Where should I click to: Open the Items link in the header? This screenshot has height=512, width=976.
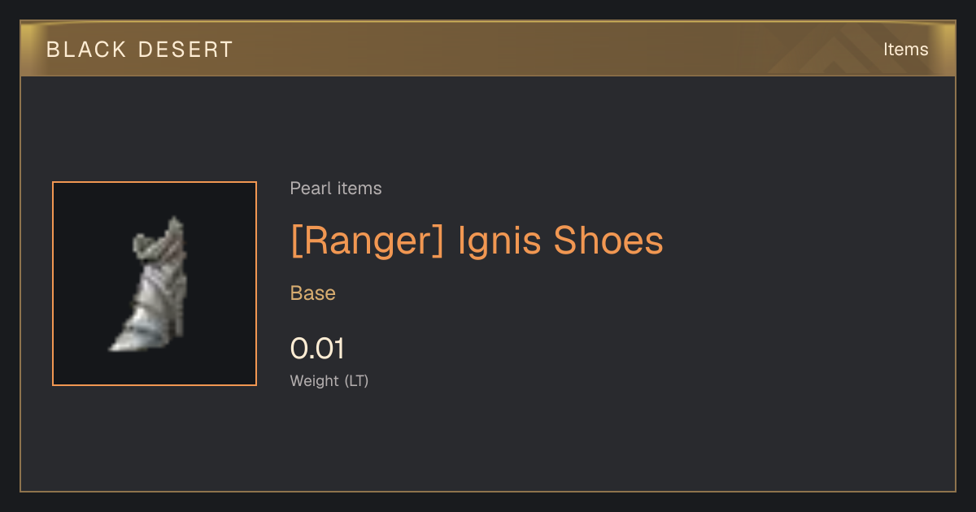coord(905,49)
